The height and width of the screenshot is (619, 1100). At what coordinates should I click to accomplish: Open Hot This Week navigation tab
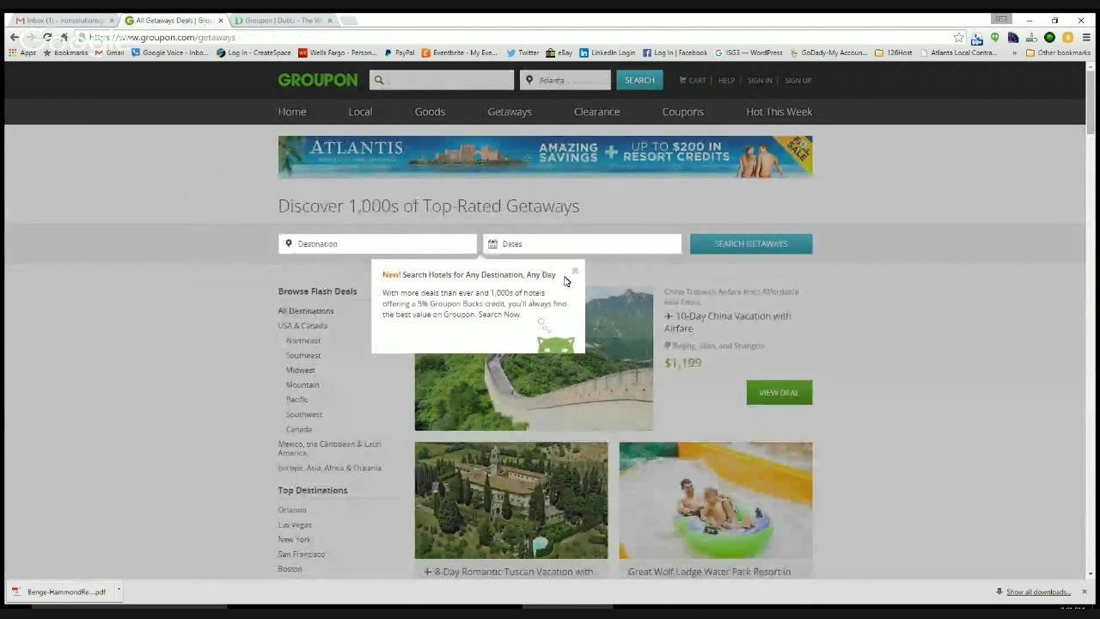779,112
